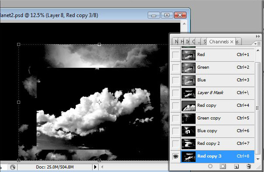Toggle Layer 8 Mask channel visibility
264x172 pixels.
(x=175, y=93)
